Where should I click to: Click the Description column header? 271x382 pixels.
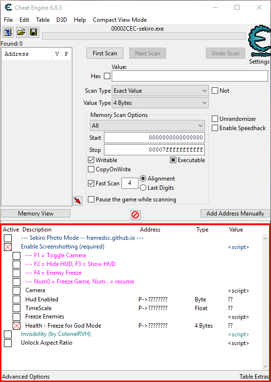click(x=80, y=230)
